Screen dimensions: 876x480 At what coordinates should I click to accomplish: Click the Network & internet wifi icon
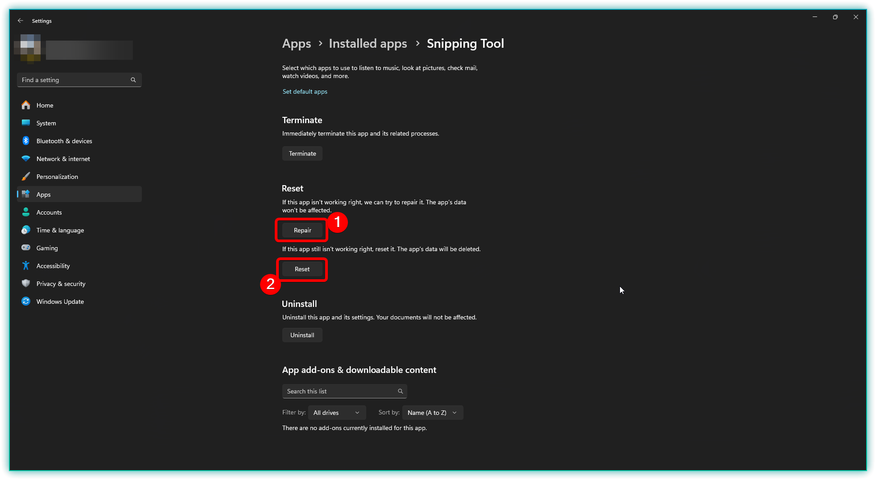pos(26,159)
